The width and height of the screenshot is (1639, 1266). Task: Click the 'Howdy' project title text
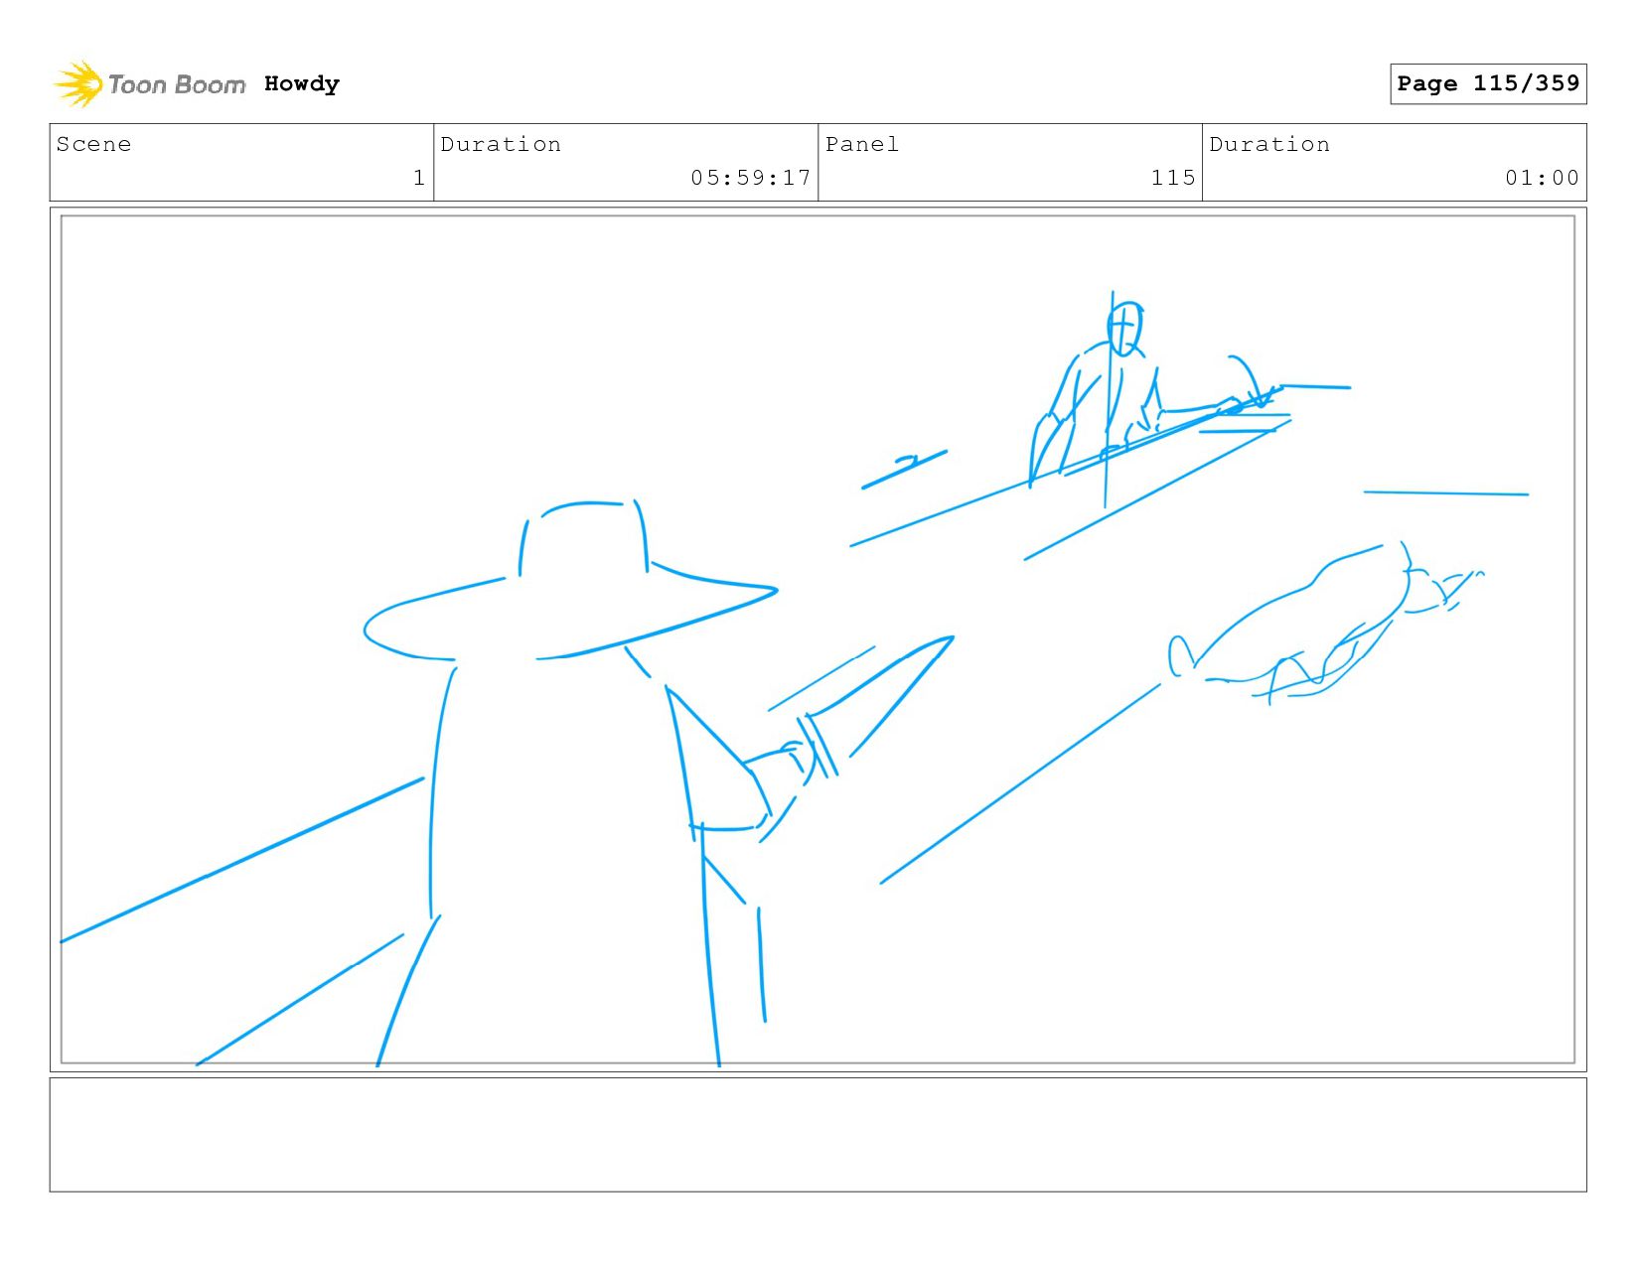pos(302,84)
